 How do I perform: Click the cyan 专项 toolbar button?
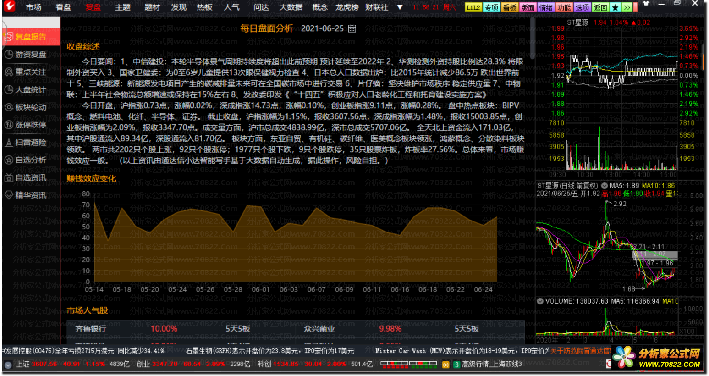pyautogui.click(x=491, y=7)
